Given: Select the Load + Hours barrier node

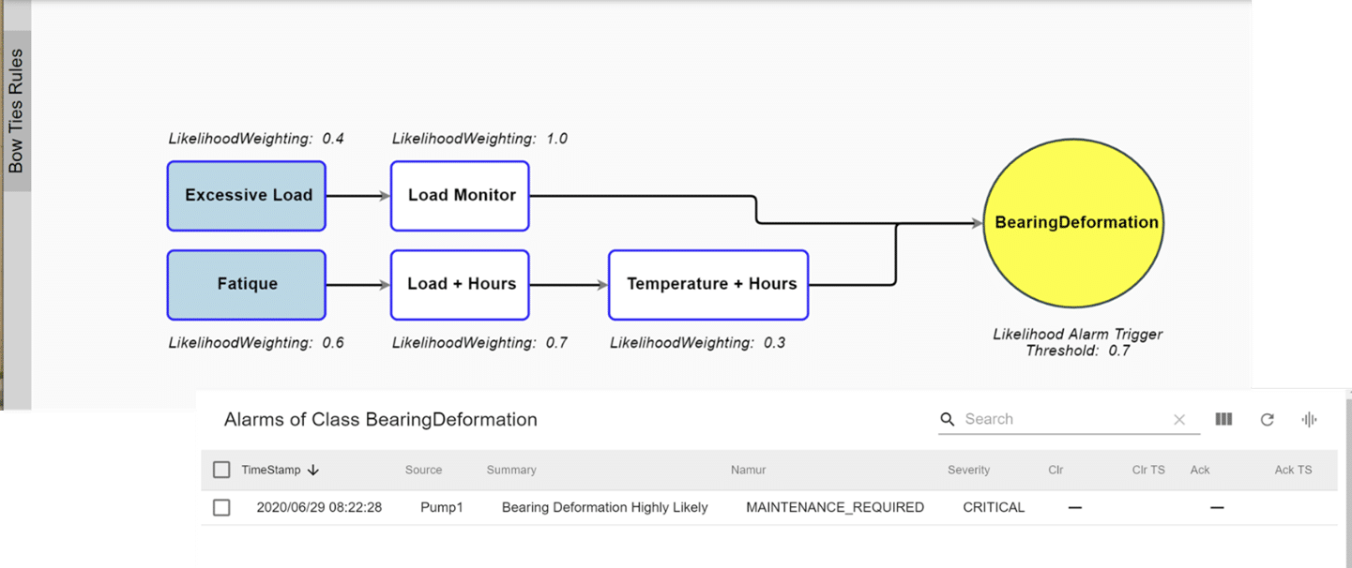Looking at the screenshot, I should (x=461, y=284).
